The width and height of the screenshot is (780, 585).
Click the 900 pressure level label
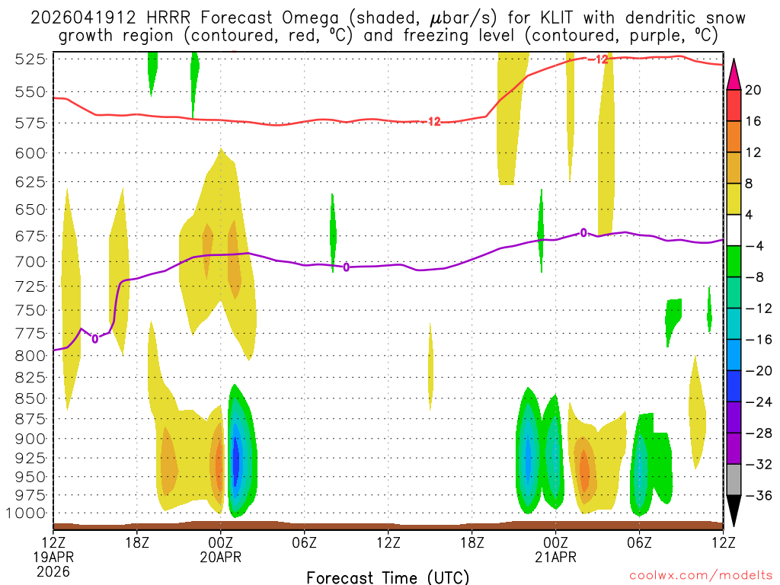click(30, 439)
